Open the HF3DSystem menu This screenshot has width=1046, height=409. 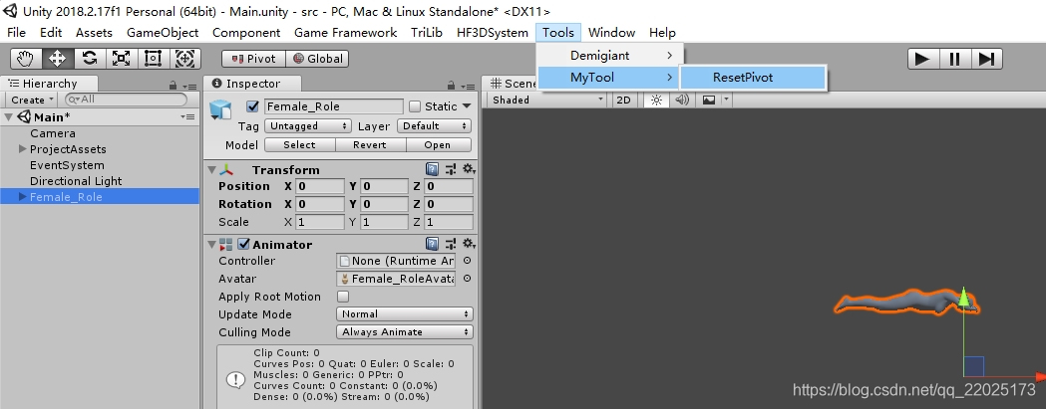click(493, 32)
